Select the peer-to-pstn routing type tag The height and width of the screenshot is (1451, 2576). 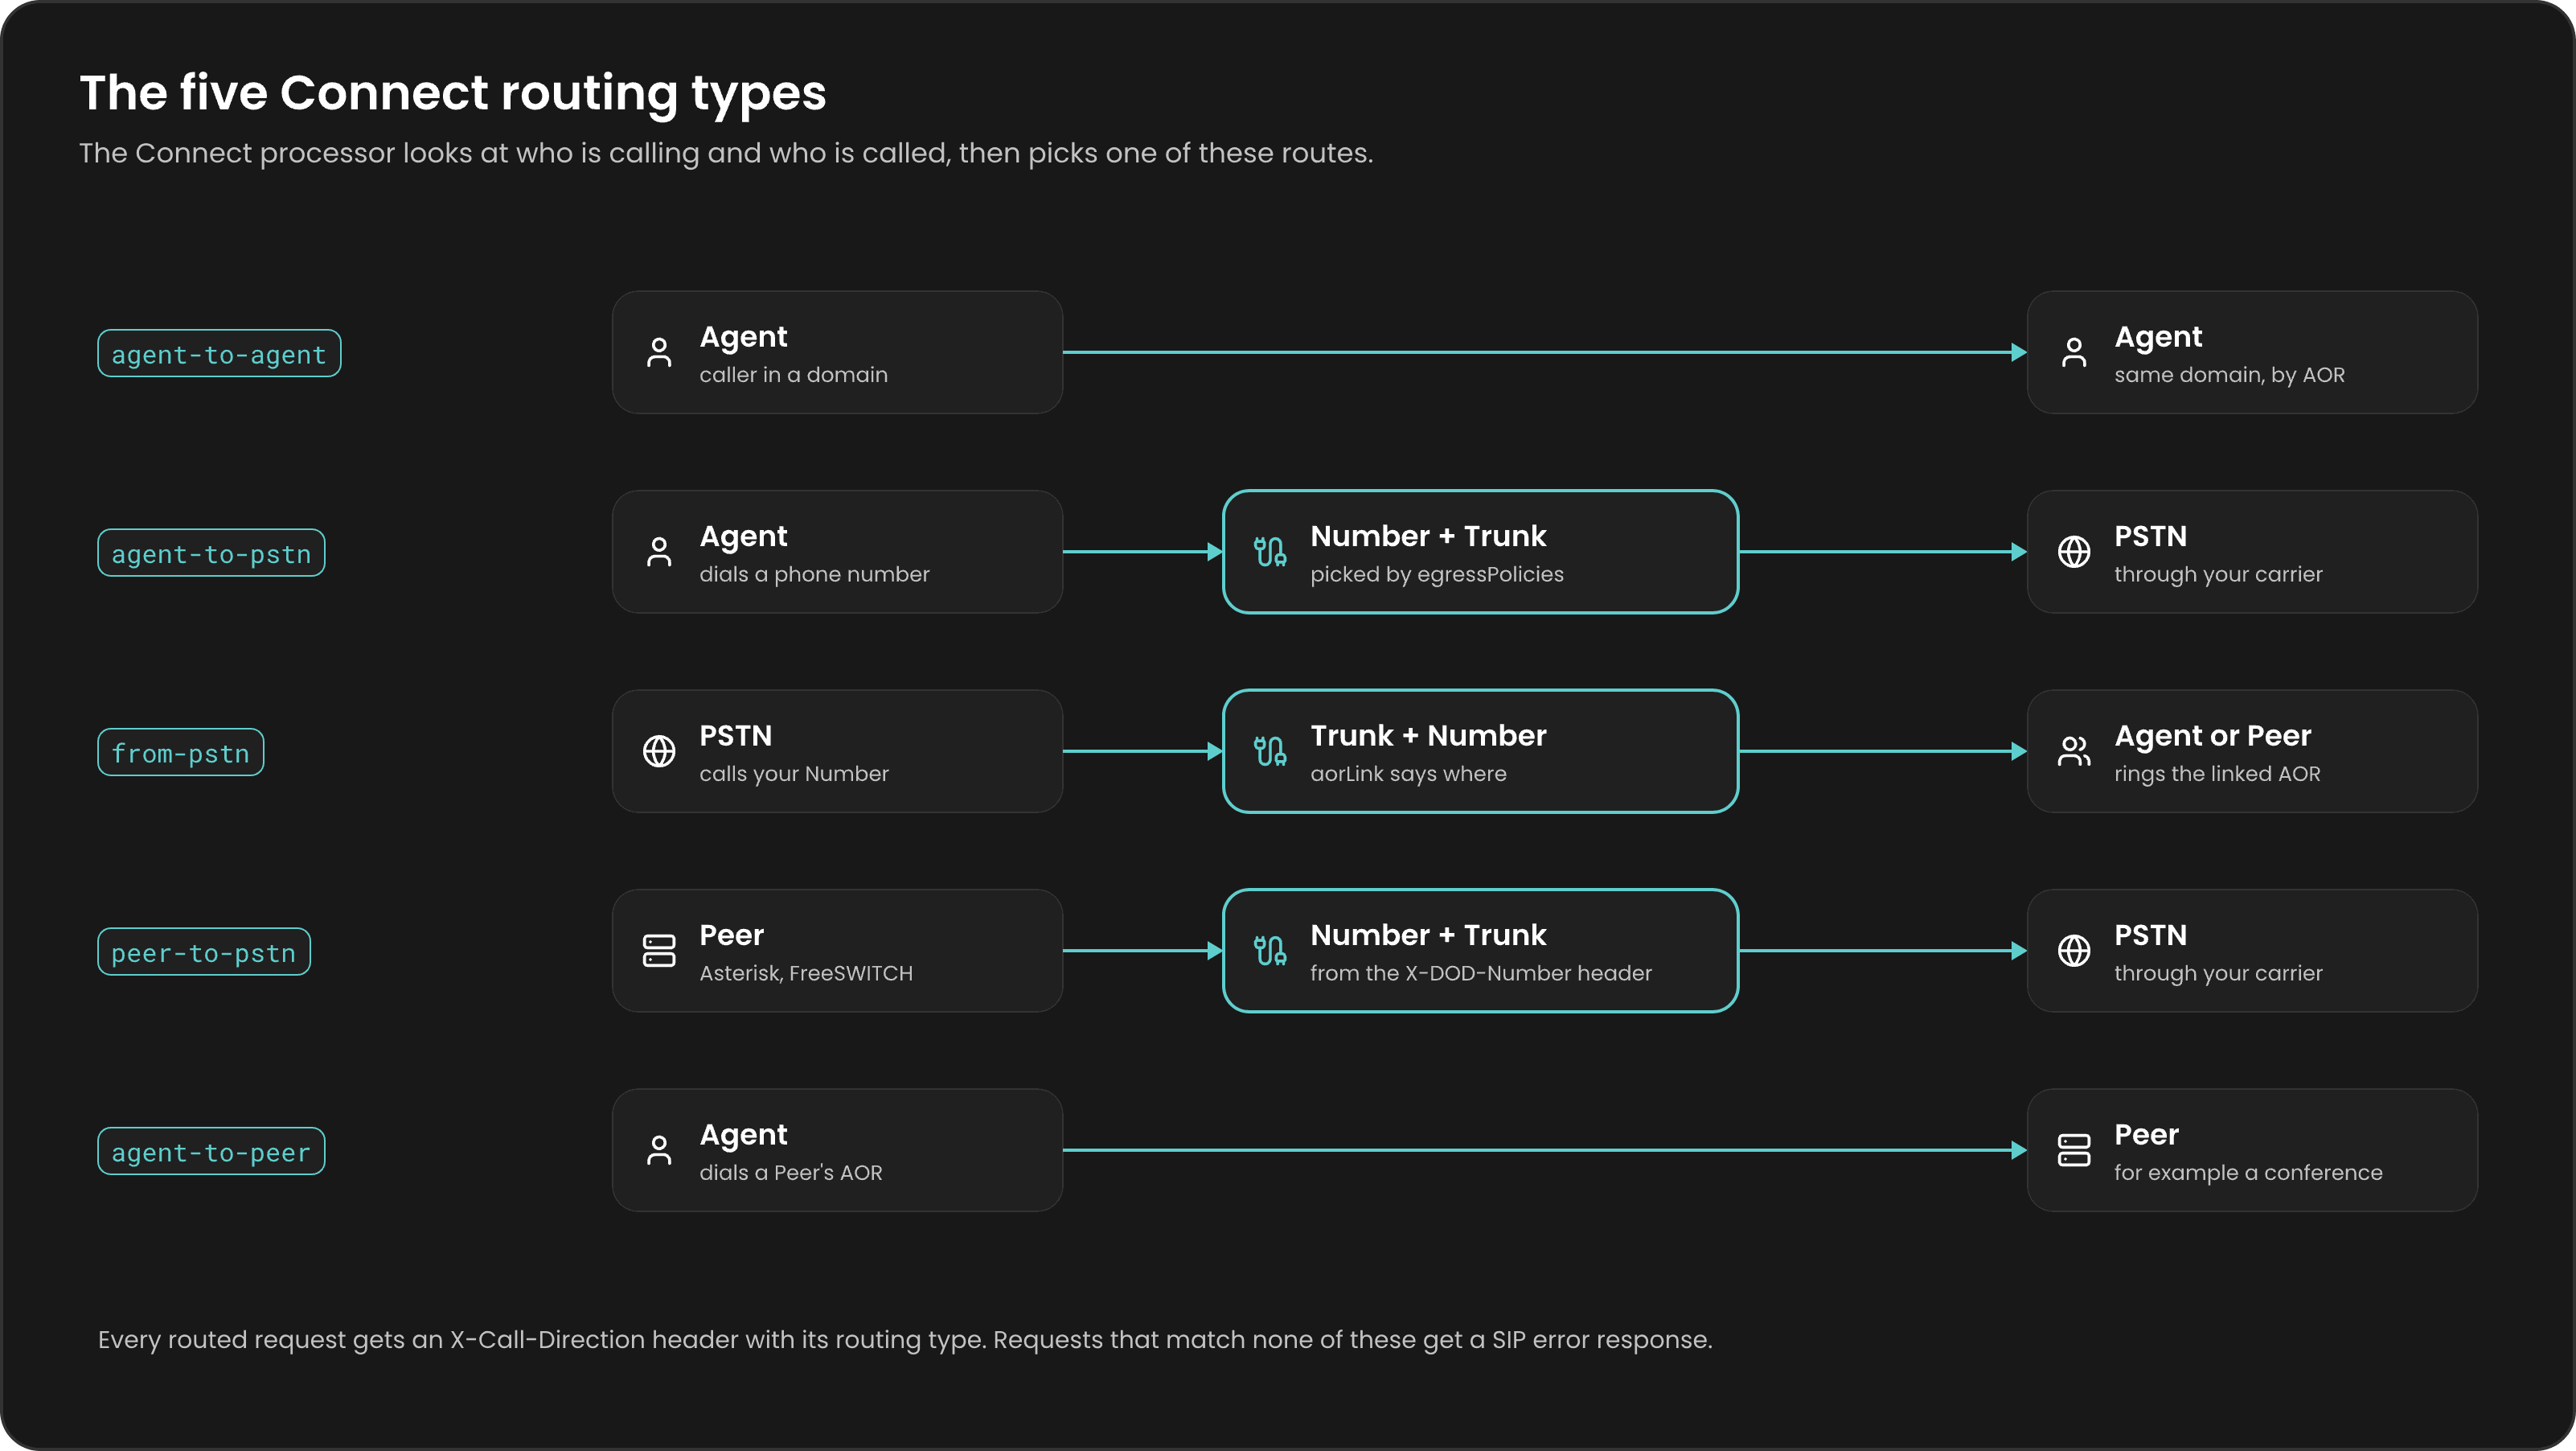(x=204, y=952)
